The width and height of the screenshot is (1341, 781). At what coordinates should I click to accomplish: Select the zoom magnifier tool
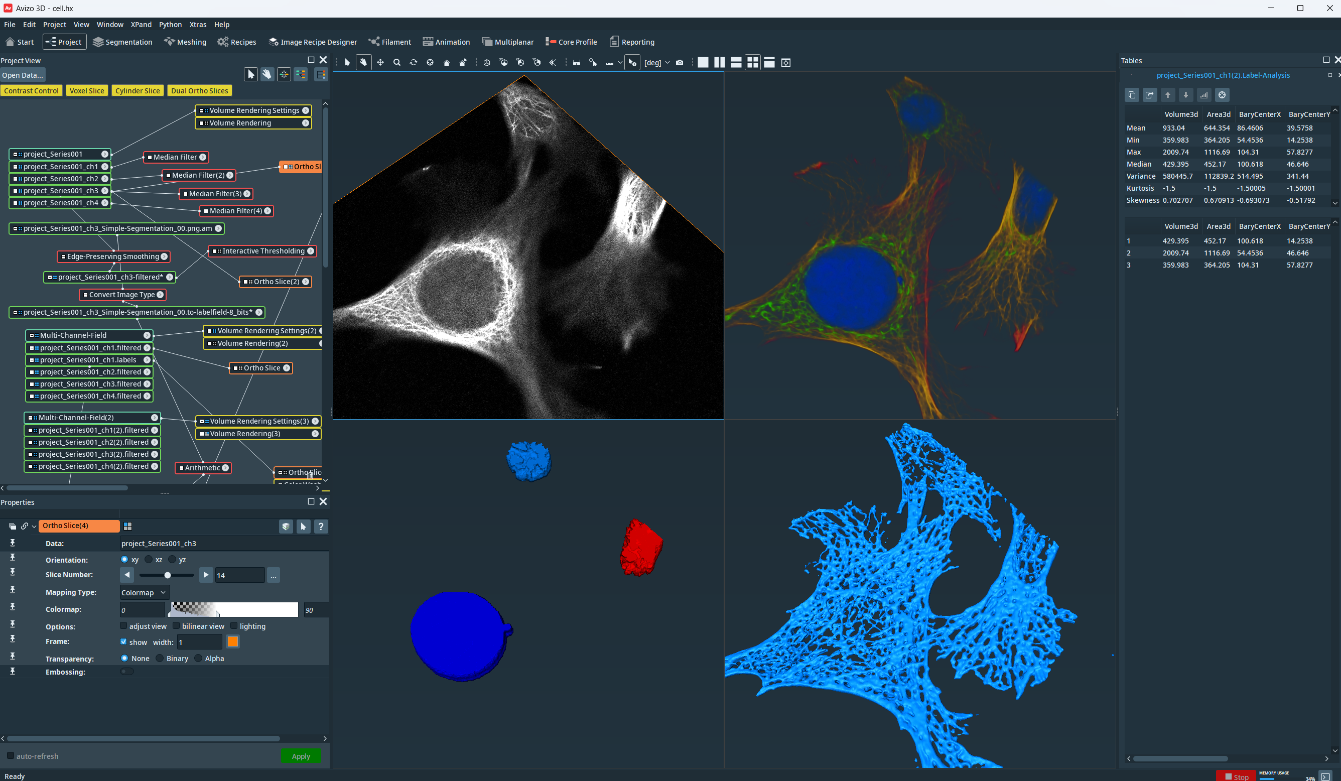(x=396, y=63)
